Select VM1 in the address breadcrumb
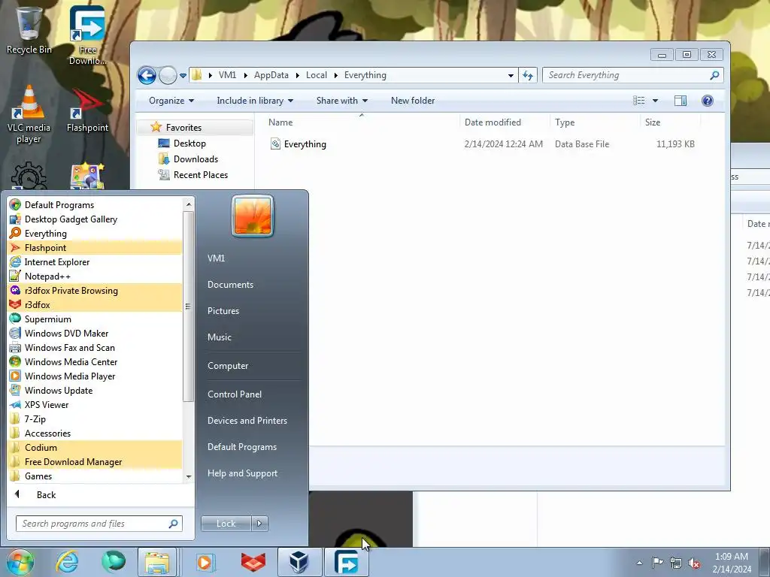 coord(227,75)
